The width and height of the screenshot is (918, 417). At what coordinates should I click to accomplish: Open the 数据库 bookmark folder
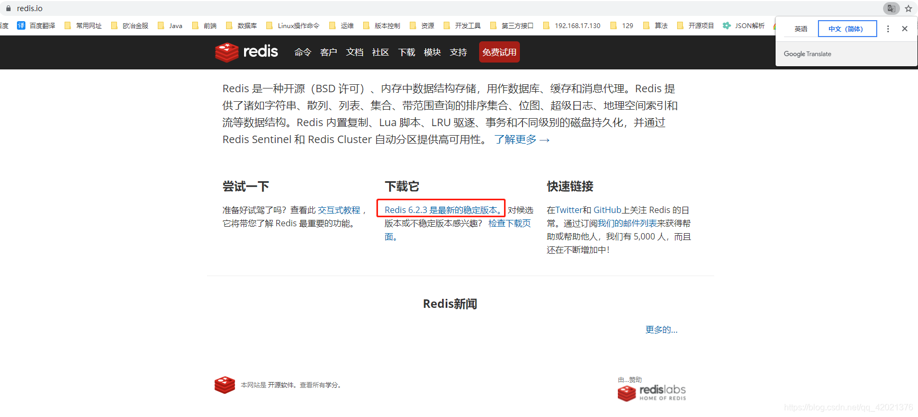coord(241,25)
